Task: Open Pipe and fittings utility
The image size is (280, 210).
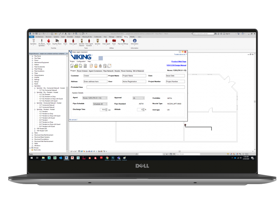Action: point(123,42)
